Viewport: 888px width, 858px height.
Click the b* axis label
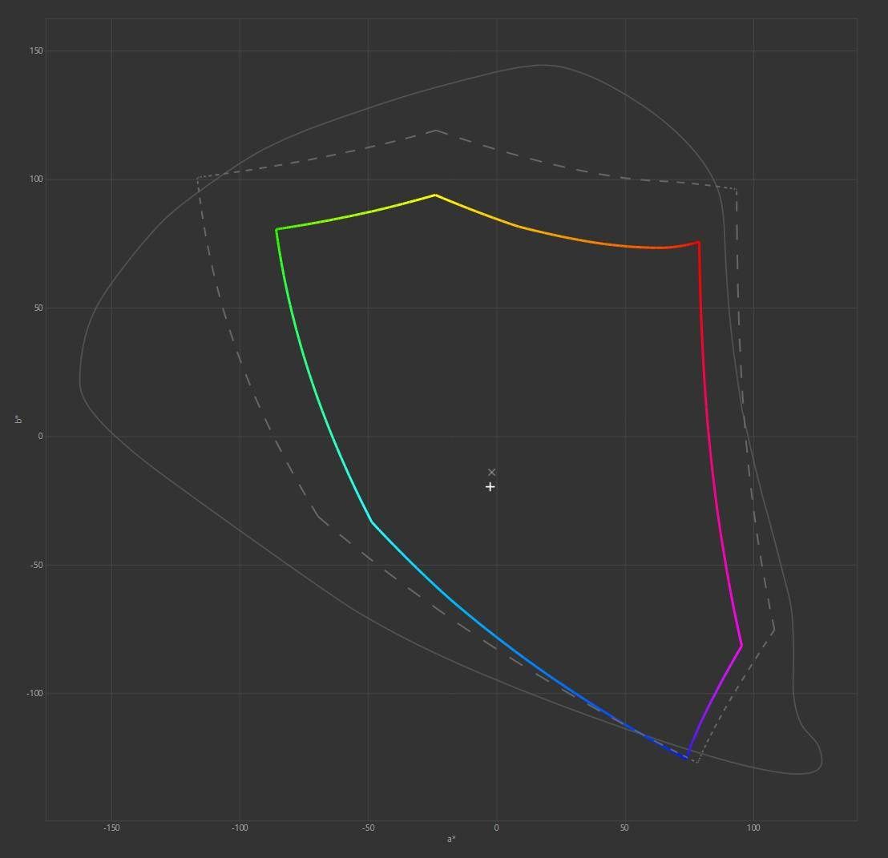pos(18,419)
